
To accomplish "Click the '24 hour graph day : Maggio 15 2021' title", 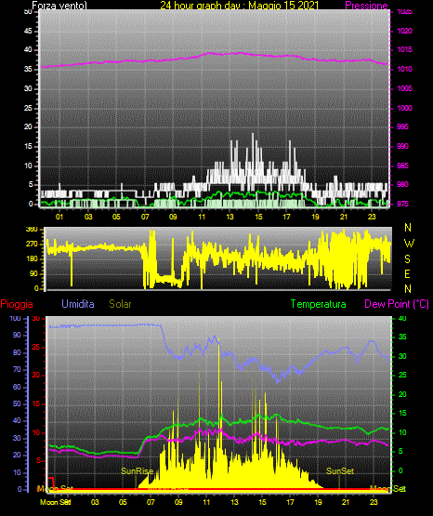I will [240, 6].
